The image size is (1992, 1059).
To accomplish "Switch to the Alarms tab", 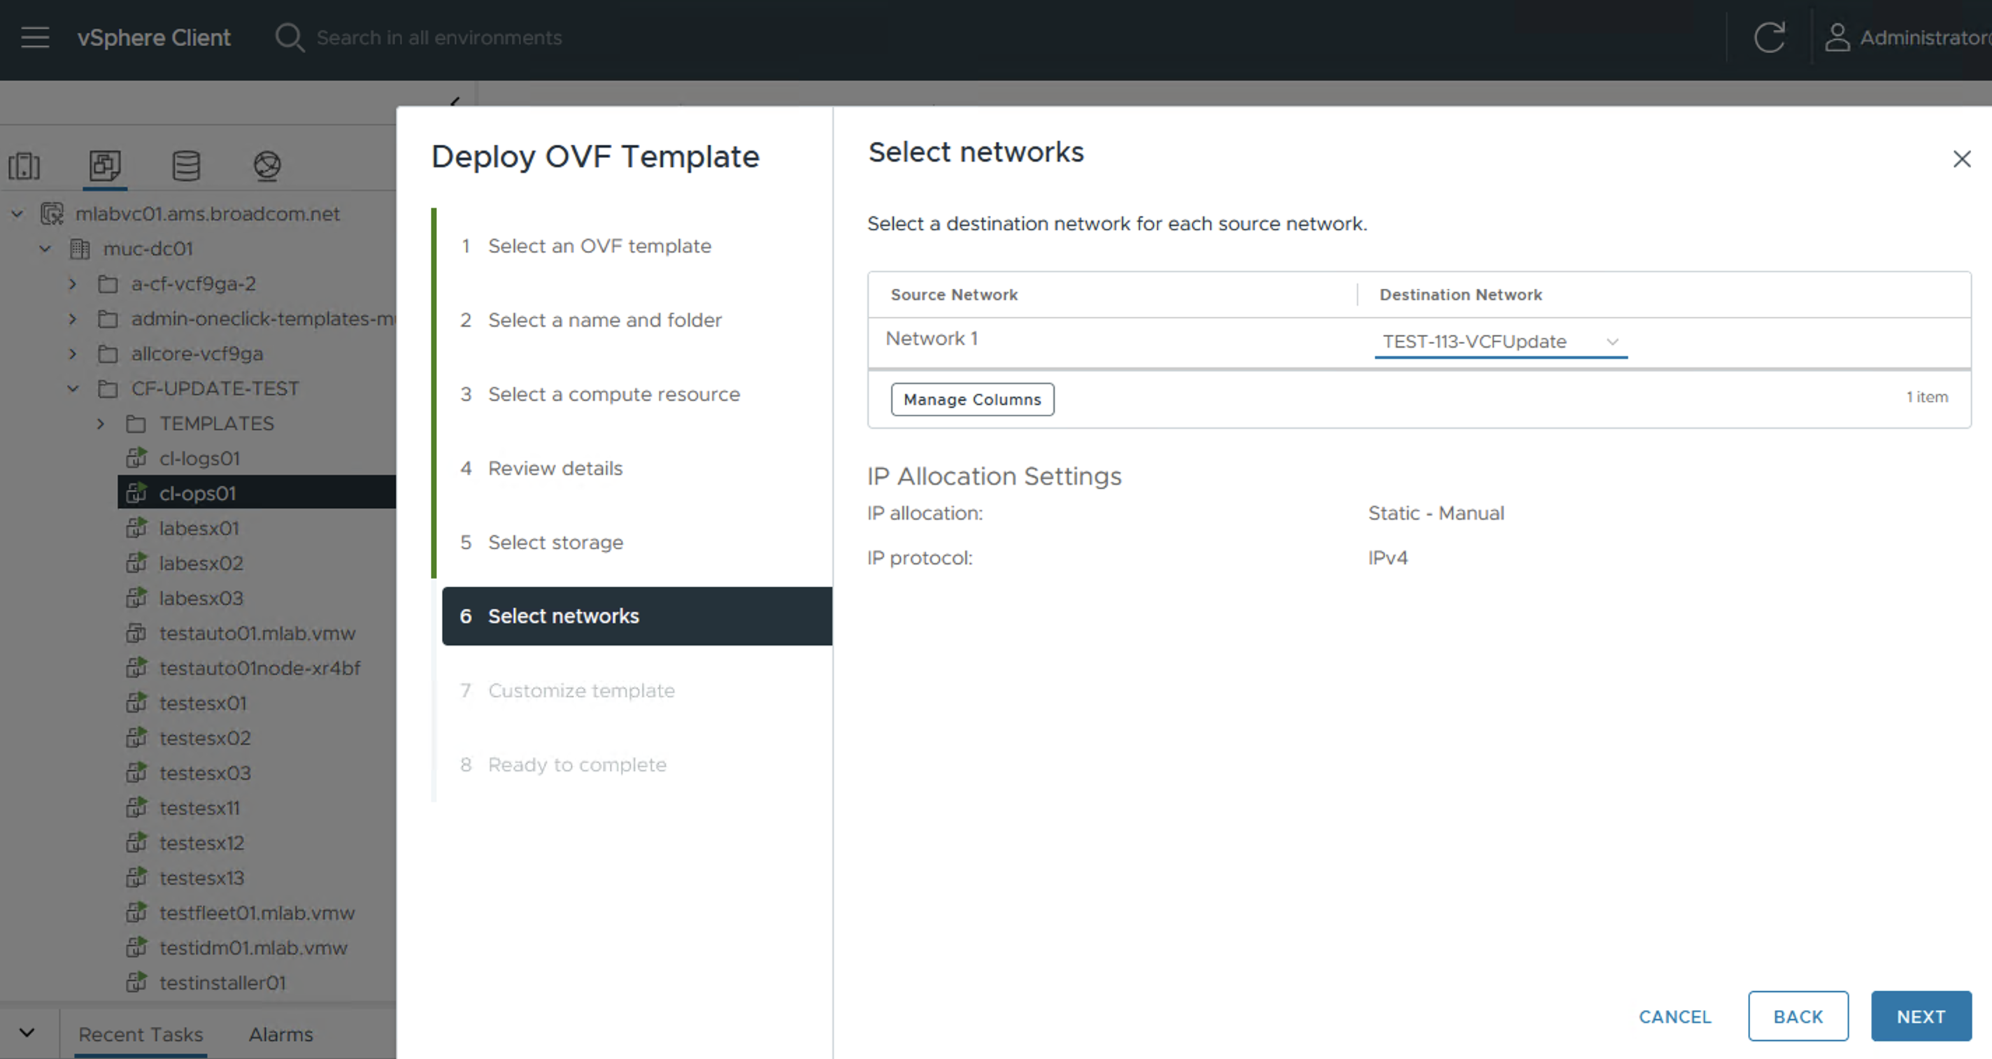I will 280,1035.
